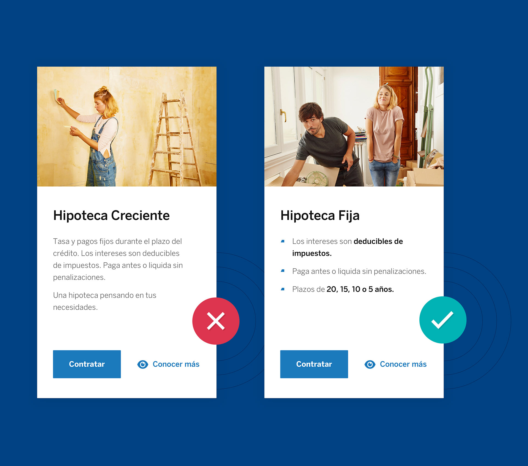Click the '20, 15, 10 o 5 años' text

pos(360,289)
